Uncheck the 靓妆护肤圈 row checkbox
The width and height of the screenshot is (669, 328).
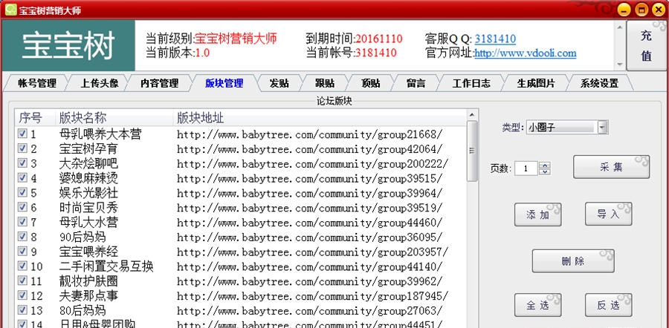coord(22,281)
